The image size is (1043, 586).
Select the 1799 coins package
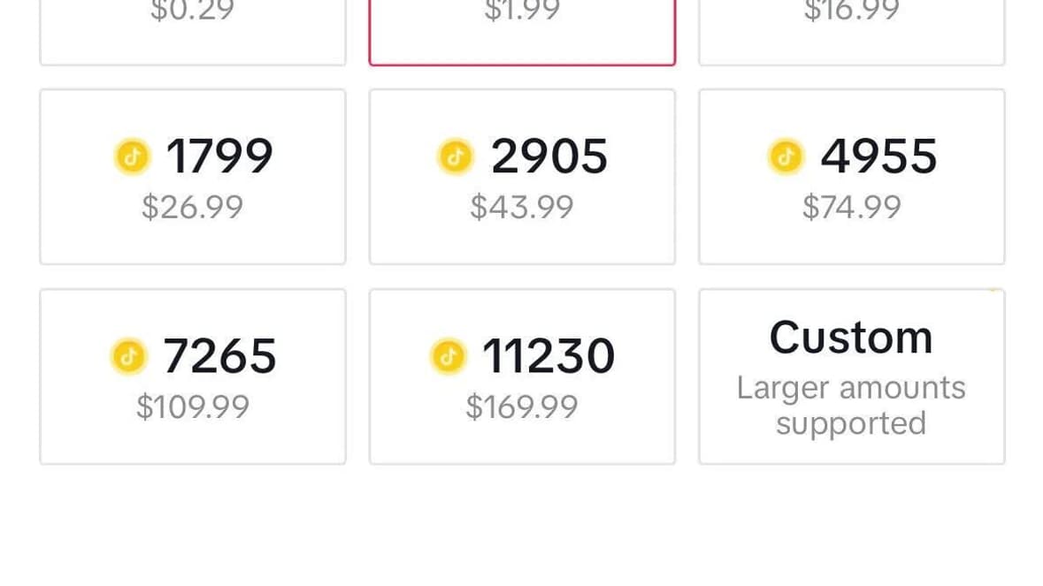192,175
